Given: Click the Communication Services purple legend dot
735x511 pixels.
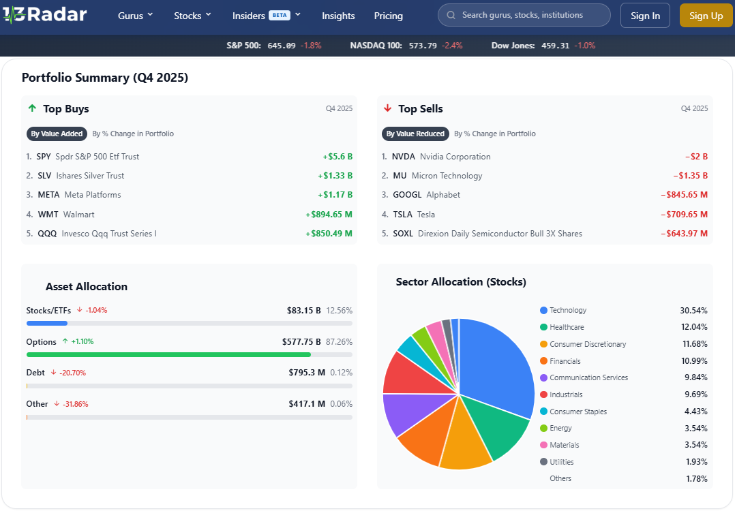Looking at the screenshot, I should [x=544, y=377].
